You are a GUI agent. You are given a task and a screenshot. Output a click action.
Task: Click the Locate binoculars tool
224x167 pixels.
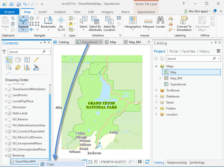click(x=160, y=22)
